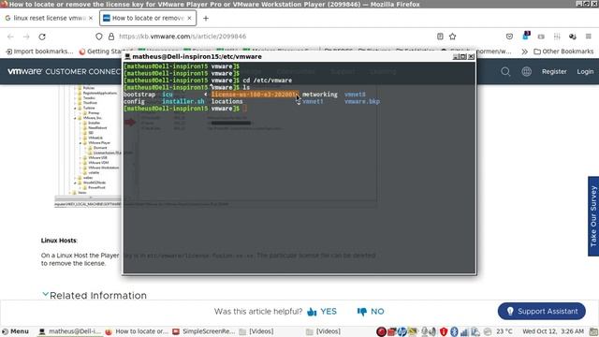Click 'networking' in the terminal listing

(x=320, y=95)
